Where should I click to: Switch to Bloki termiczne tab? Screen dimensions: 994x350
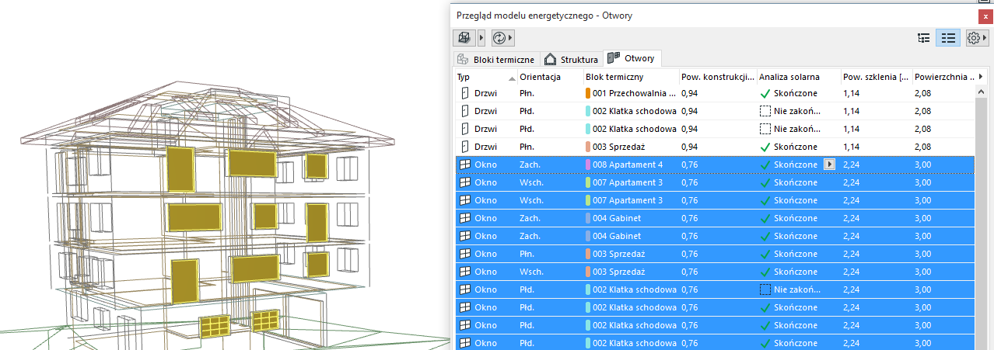[496, 59]
